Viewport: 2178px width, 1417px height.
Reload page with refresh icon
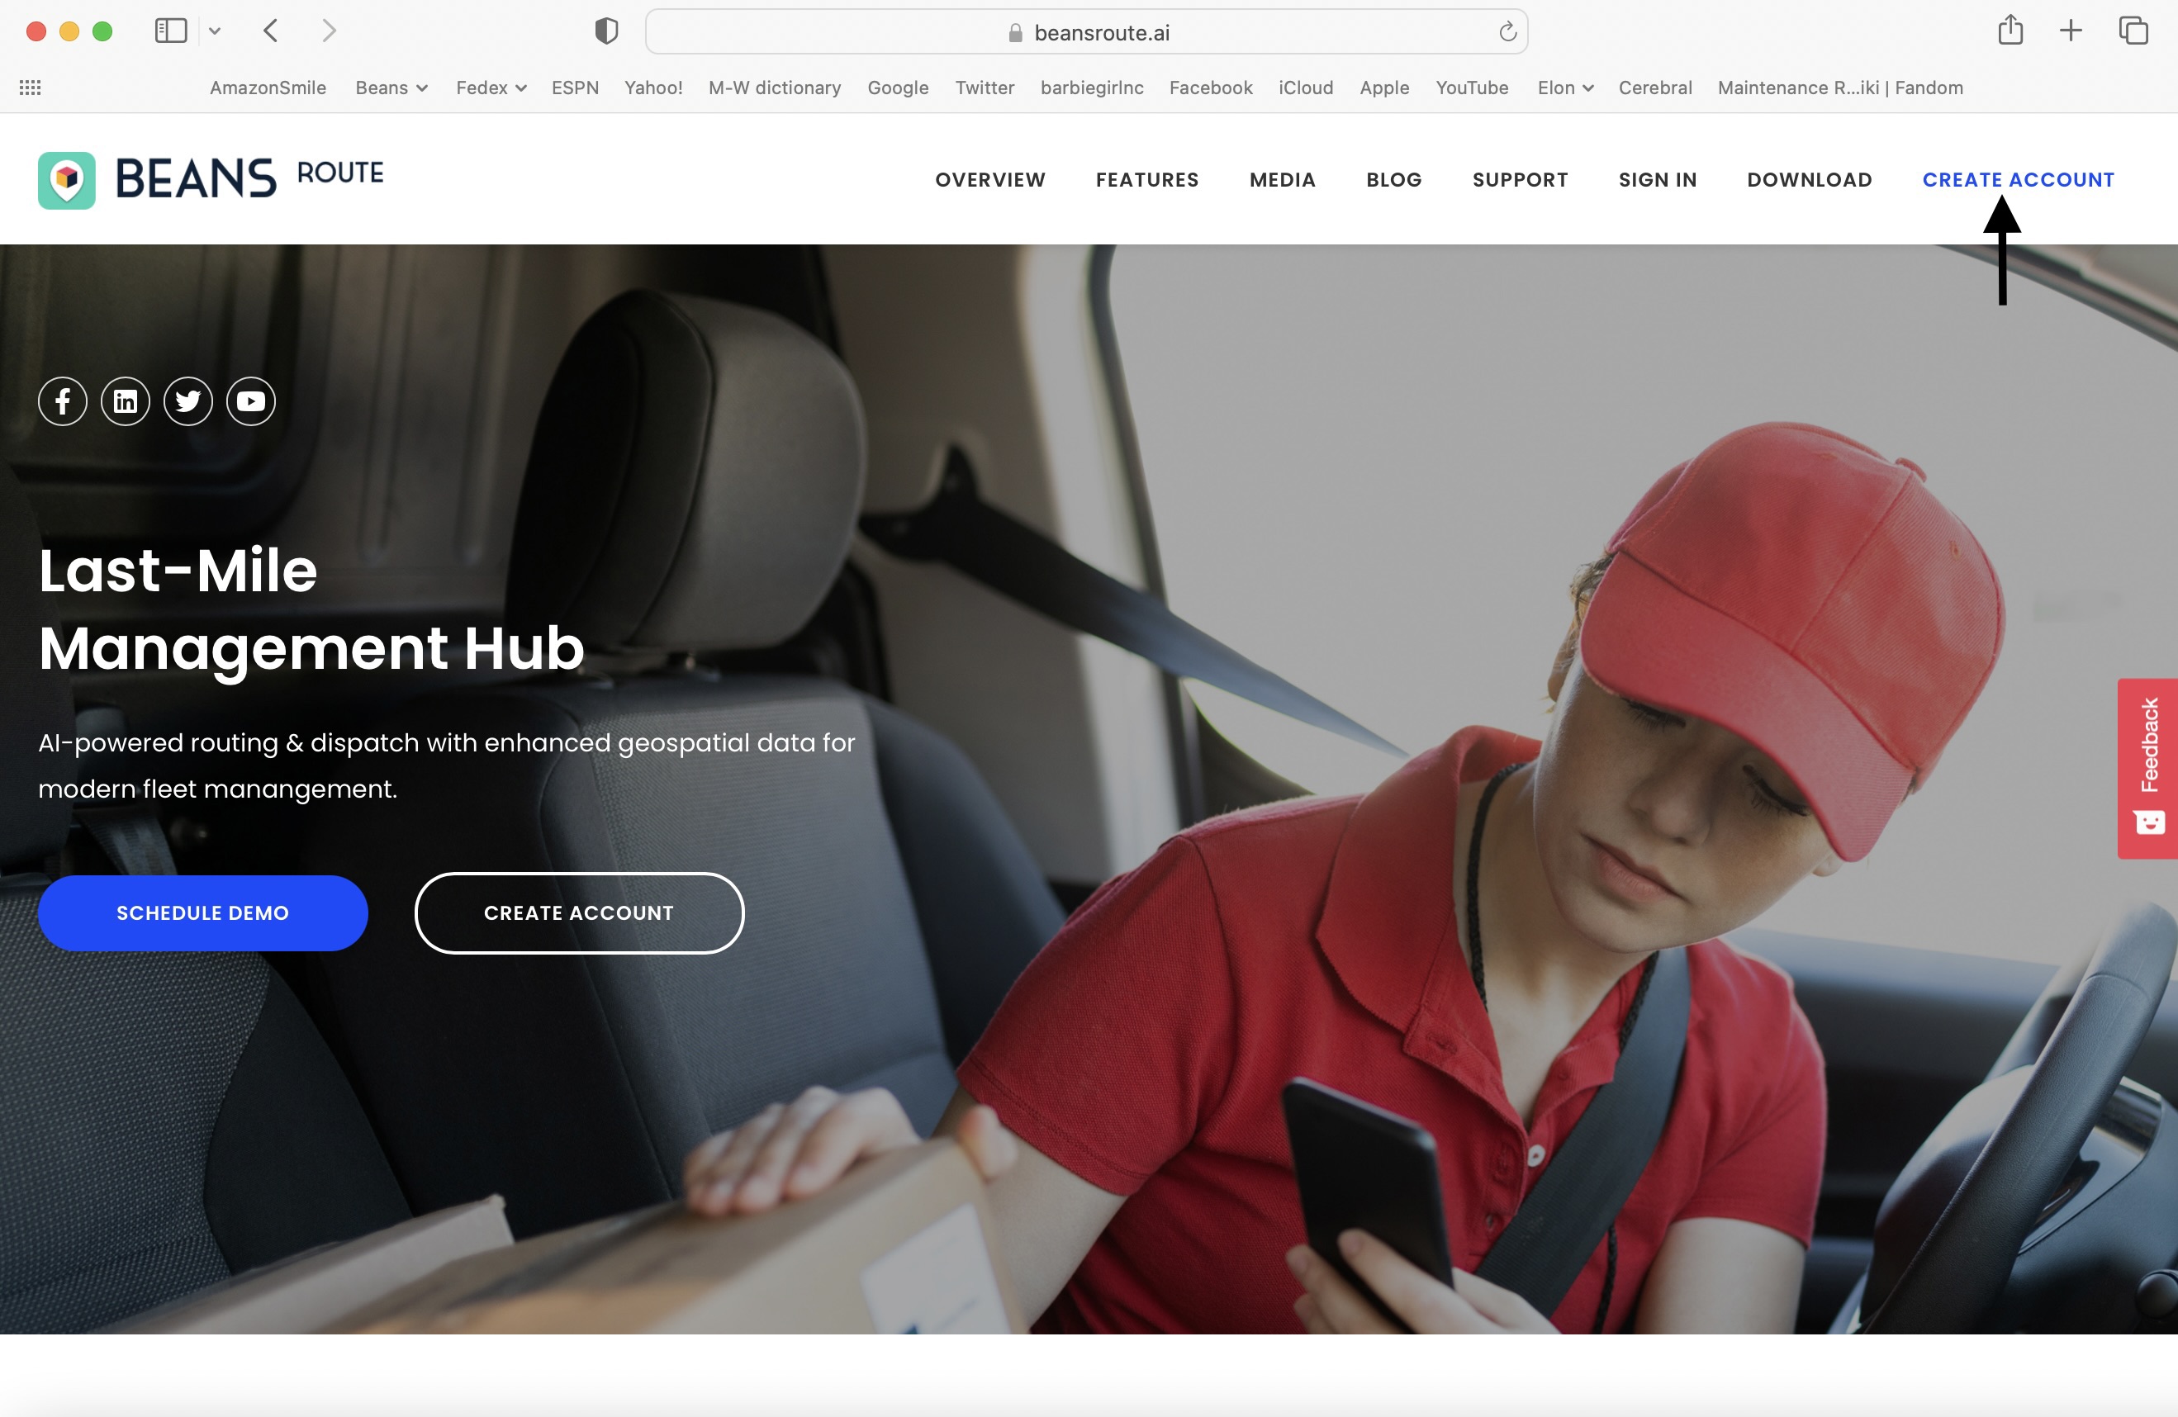click(1507, 33)
